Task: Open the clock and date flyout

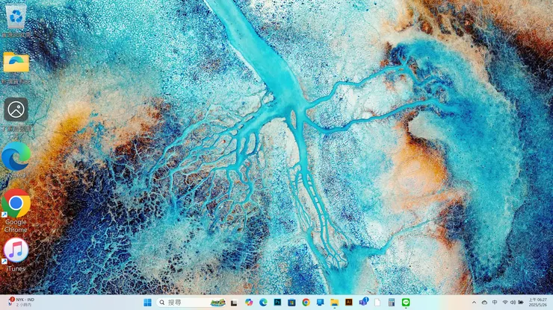Action: (x=537, y=303)
